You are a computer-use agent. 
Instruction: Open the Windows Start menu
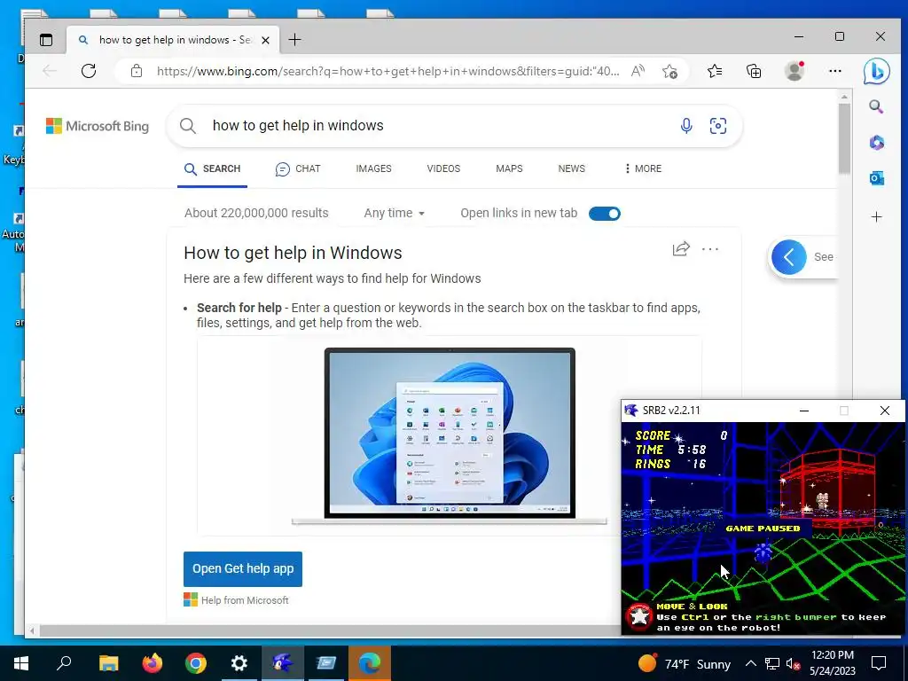click(x=21, y=663)
